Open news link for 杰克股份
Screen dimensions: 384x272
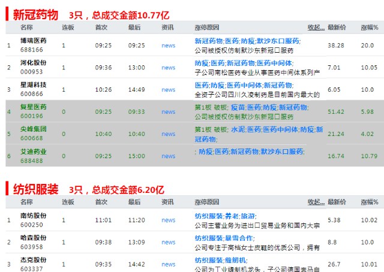pyautogui.click(x=168, y=264)
